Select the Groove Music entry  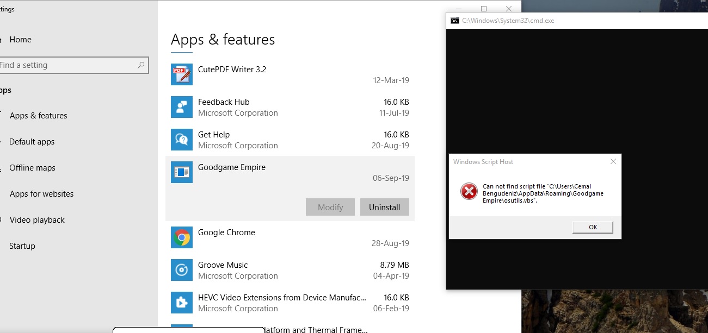point(290,270)
